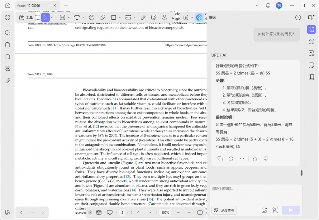Open citation link [12] in the document
The width and height of the screenshot is (319, 220).
tap(96, 127)
